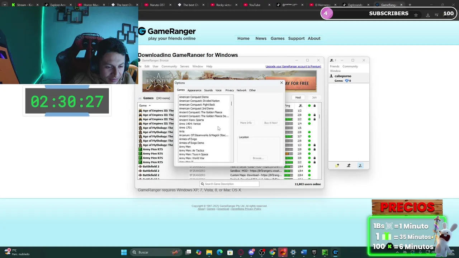Switch to the Voice tab in Options
This screenshot has width=459, height=258.
(218, 90)
